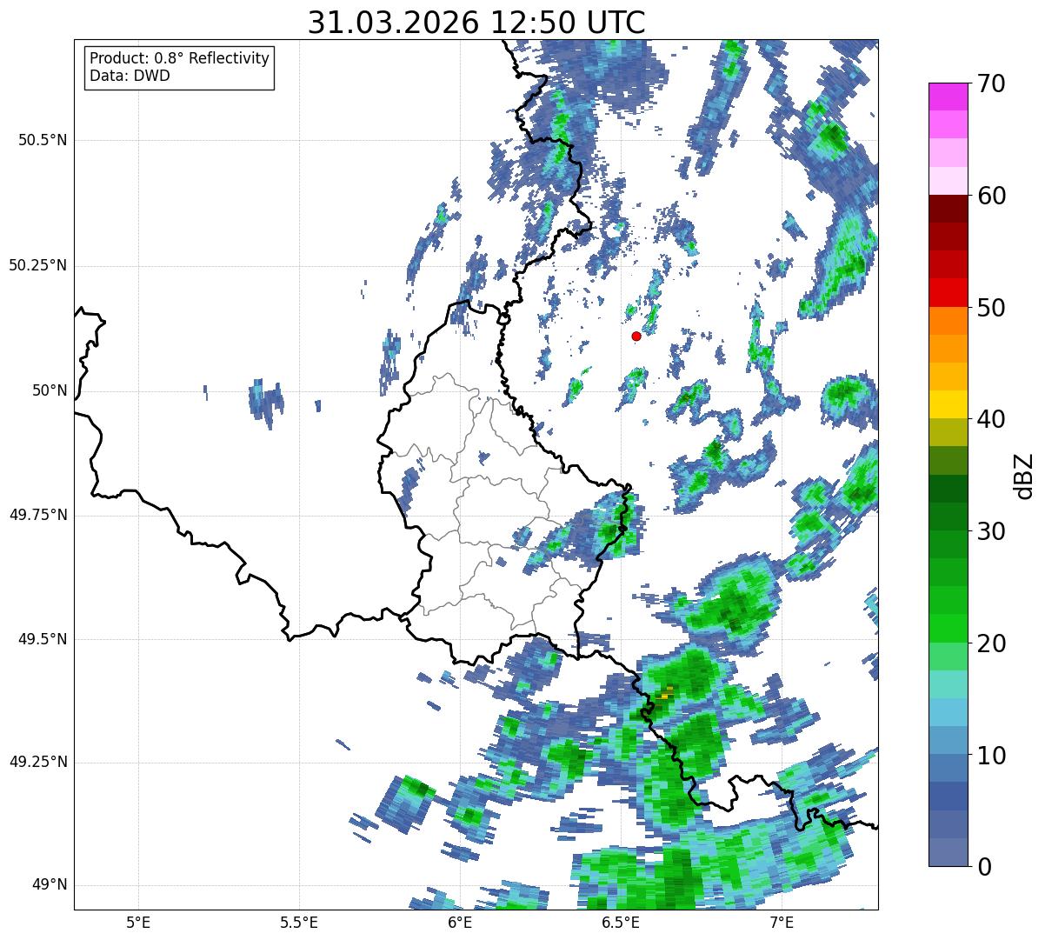The width and height of the screenshot is (1045, 940).
Task: Click the 49°N latitude label
Action: [50, 885]
